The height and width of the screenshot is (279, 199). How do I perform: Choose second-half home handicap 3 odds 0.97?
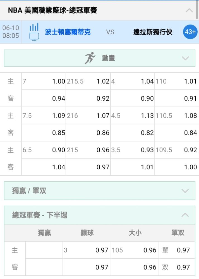tap(87, 250)
